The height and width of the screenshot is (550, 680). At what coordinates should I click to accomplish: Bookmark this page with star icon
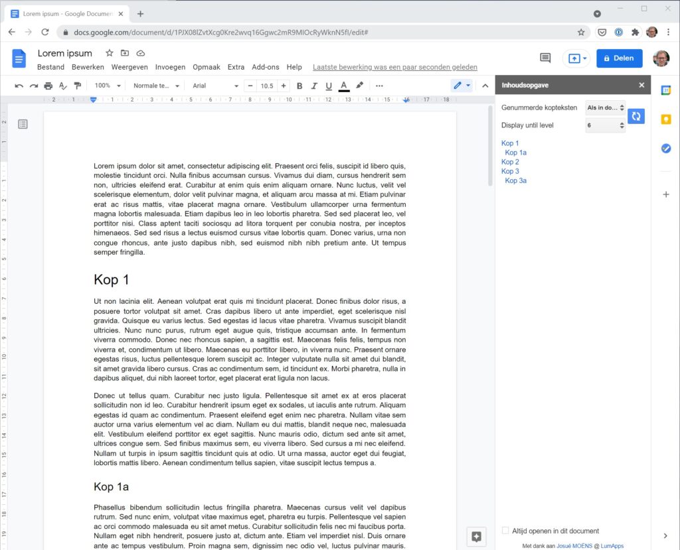(581, 32)
